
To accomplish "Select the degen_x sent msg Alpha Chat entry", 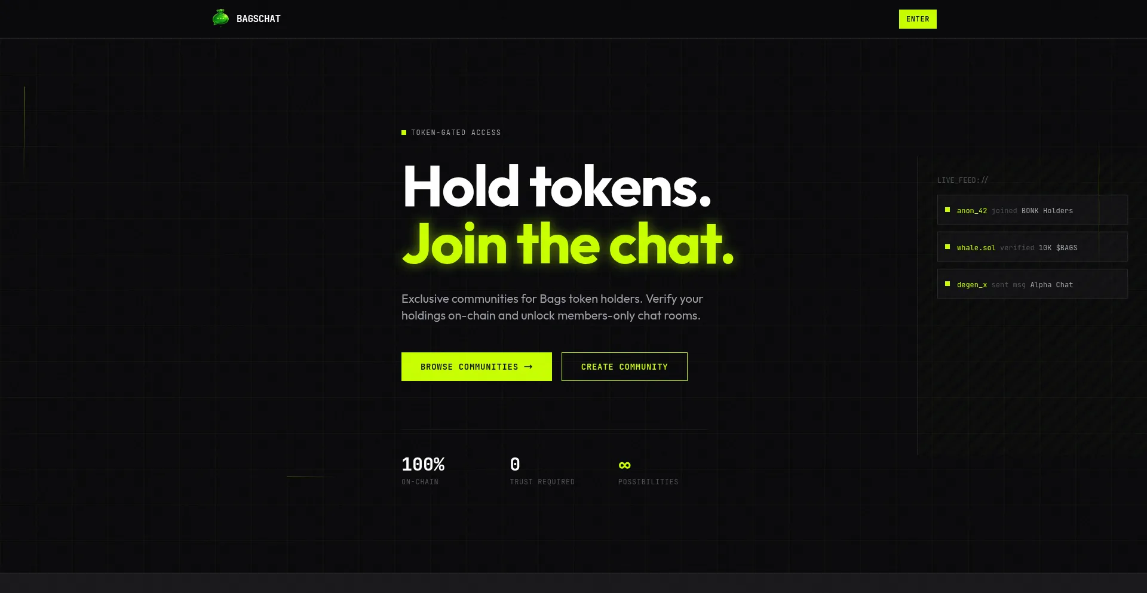I will pos(1032,284).
